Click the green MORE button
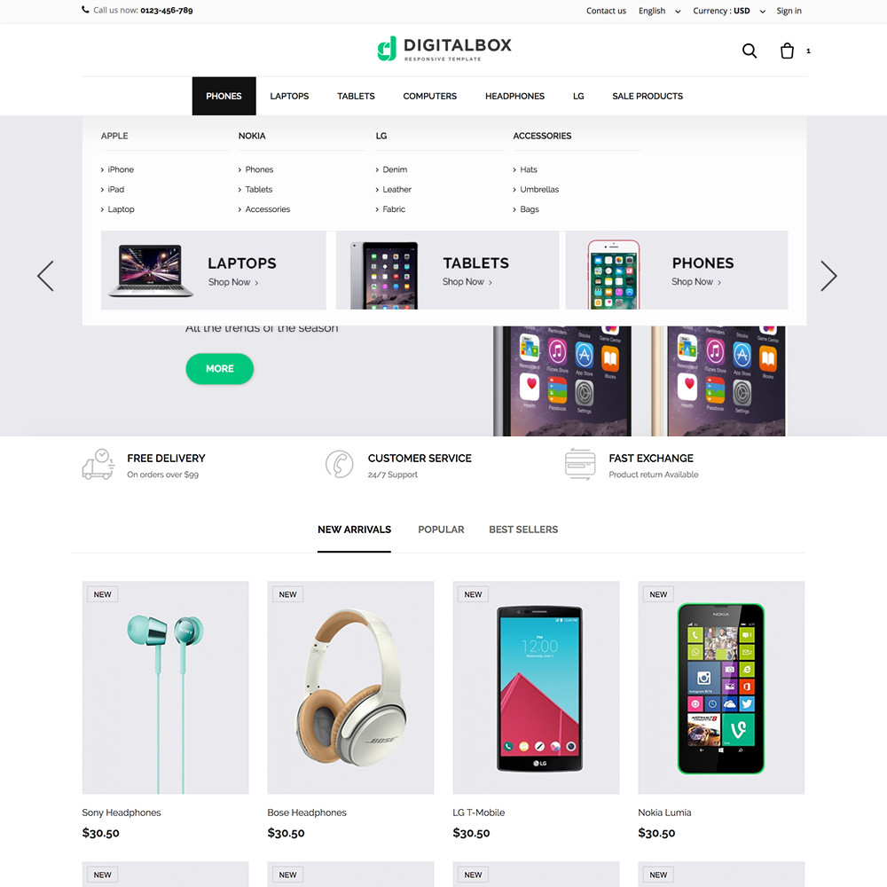The width and height of the screenshot is (887, 887). point(219,369)
